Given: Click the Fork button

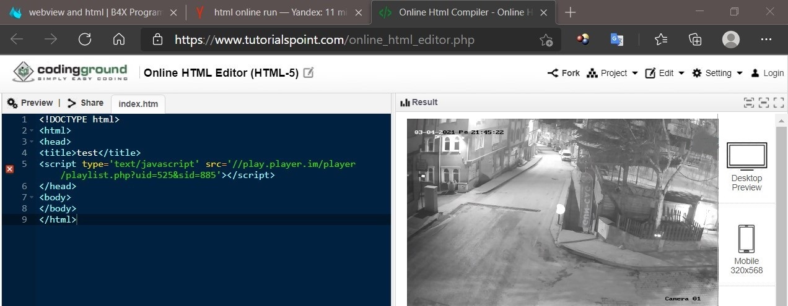Looking at the screenshot, I should click(x=564, y=73).
